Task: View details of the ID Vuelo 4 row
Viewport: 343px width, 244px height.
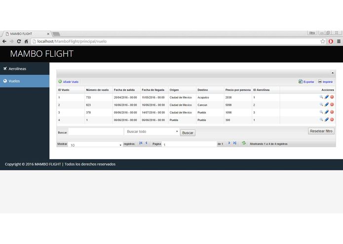Action: pyautogui.click(x=321, y=120)
